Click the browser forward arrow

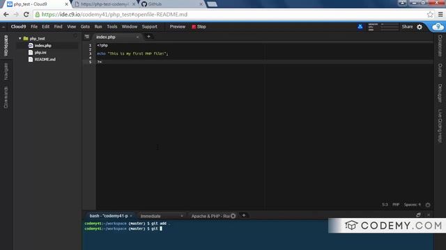[16, 15]
